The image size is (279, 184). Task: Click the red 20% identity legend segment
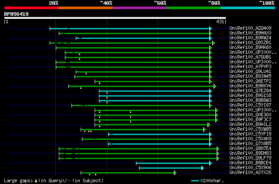click(x=31, y=8)
